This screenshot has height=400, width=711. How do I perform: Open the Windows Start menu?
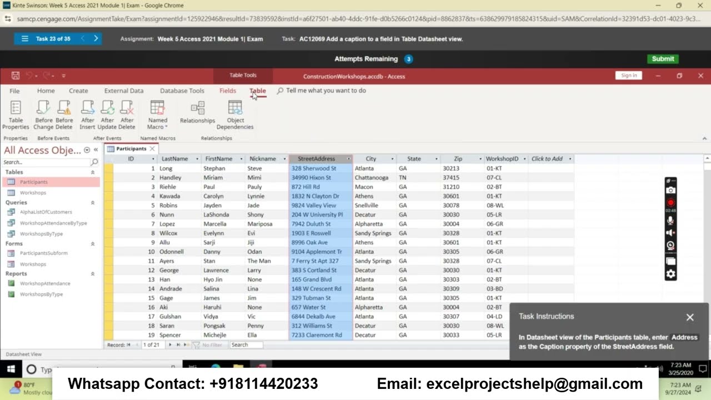[11, 369]
